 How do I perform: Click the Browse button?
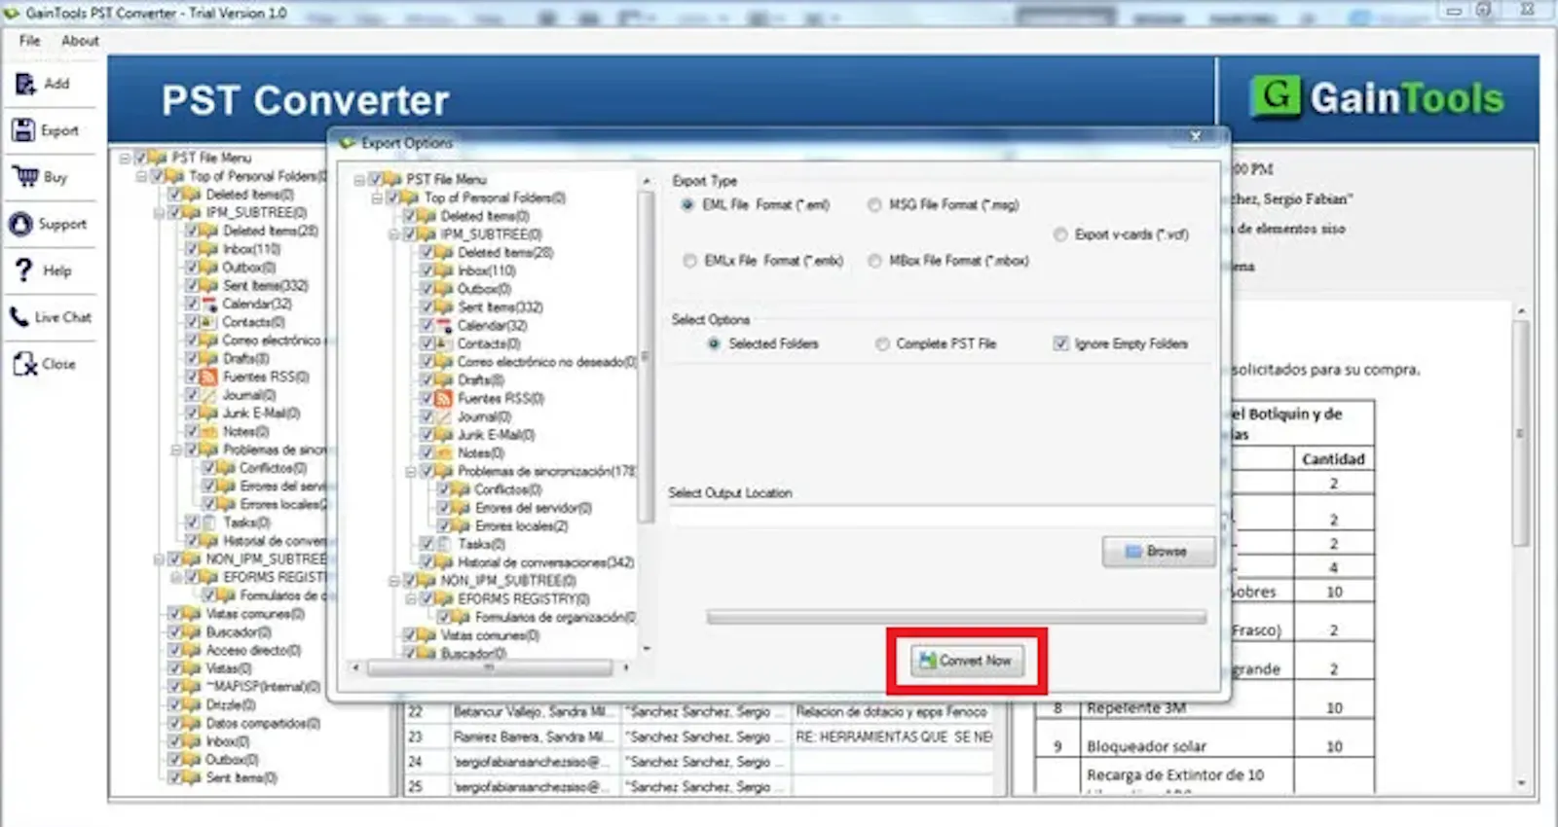(x=1158, y=552)
